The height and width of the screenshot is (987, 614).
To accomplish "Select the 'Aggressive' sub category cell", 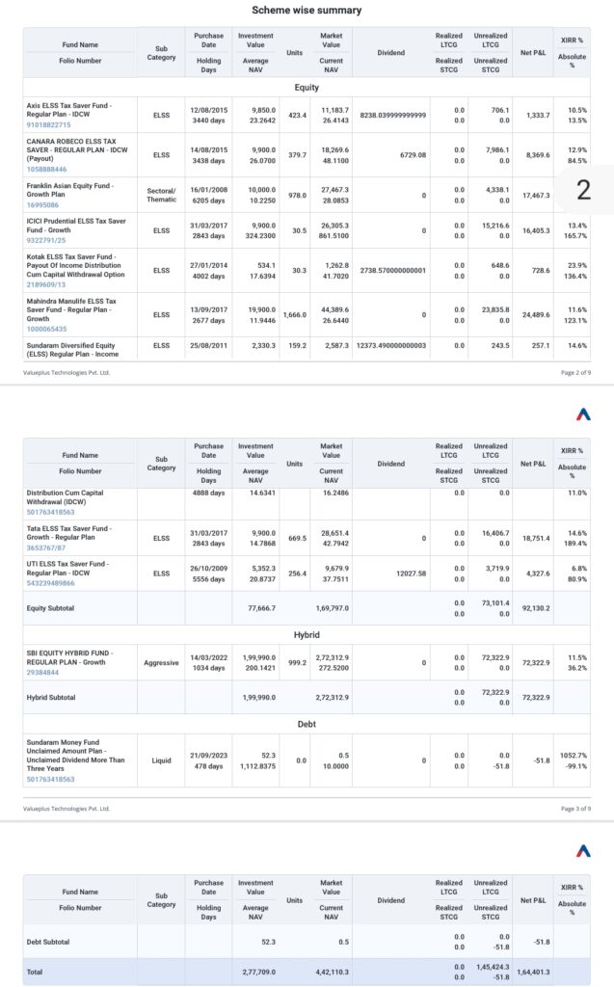I will pyautogui.click(x=161, y=663).
